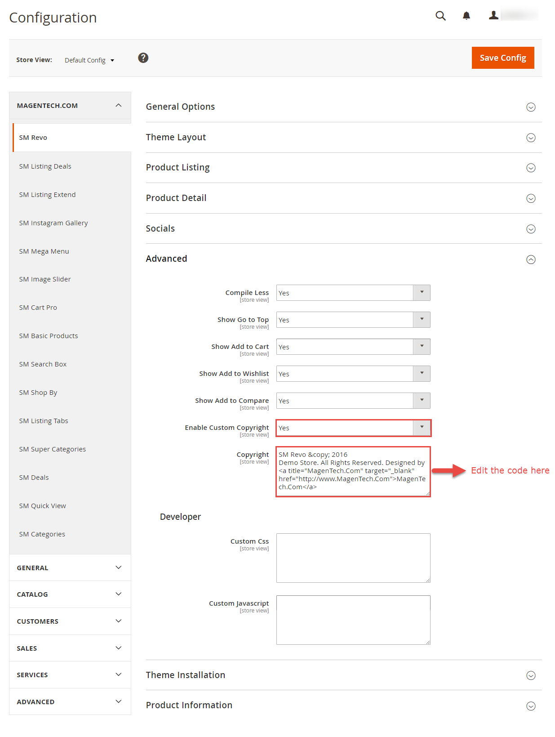Select SM Instagram Gallery in sidebar
The height and width of the screenshot is (737, 555).
(53, 223)
